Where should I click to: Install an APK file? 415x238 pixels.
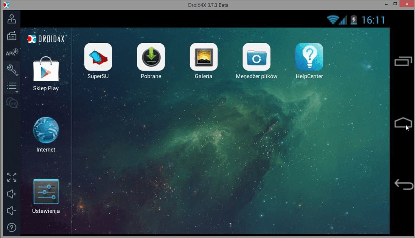[12, 53]
